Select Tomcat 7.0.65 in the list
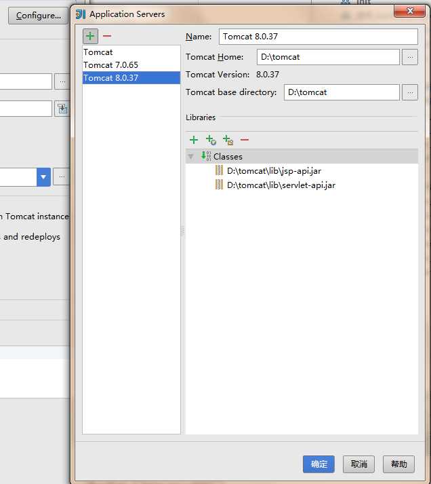431x484 pixels. coord(131,65)
